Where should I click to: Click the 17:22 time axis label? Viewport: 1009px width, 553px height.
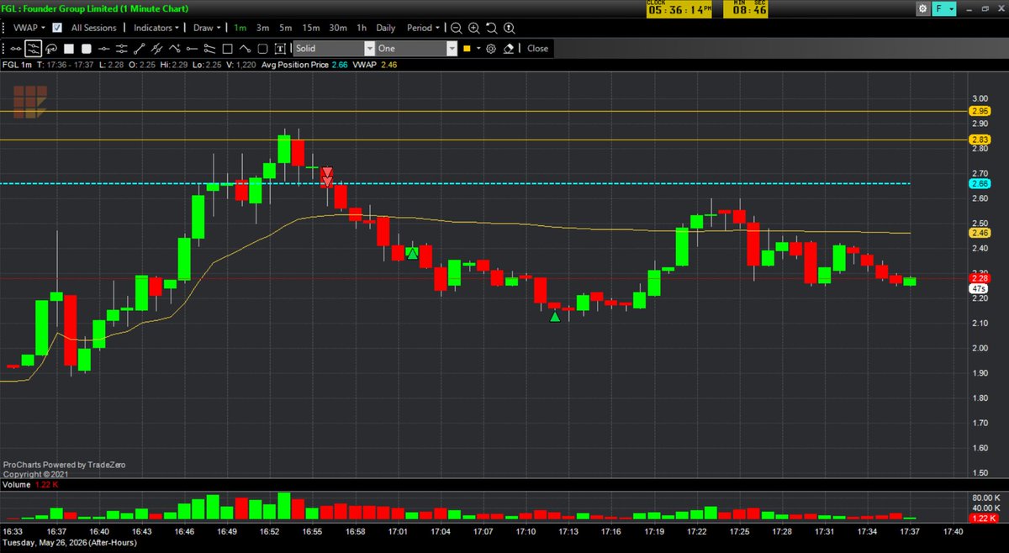pyautogui.click(x=696, y=532)
